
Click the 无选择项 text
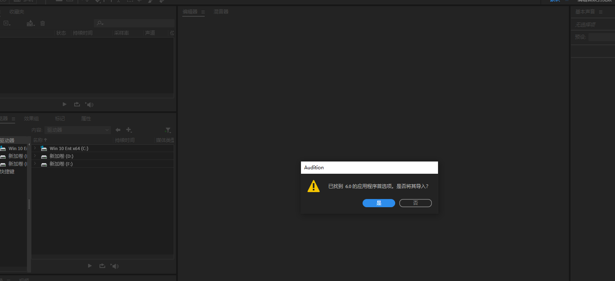pyautogui.click(x=585, y=25)
